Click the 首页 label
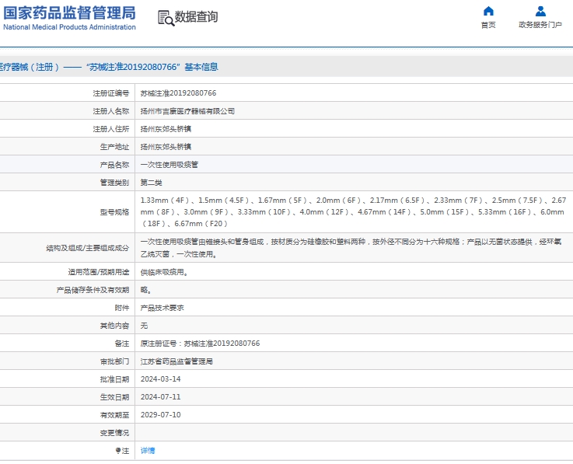The image size is (573, 464). [488, 25]
